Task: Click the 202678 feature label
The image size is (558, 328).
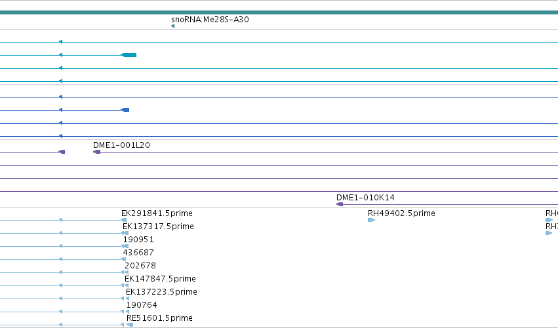Action: (x=140, y=266)
